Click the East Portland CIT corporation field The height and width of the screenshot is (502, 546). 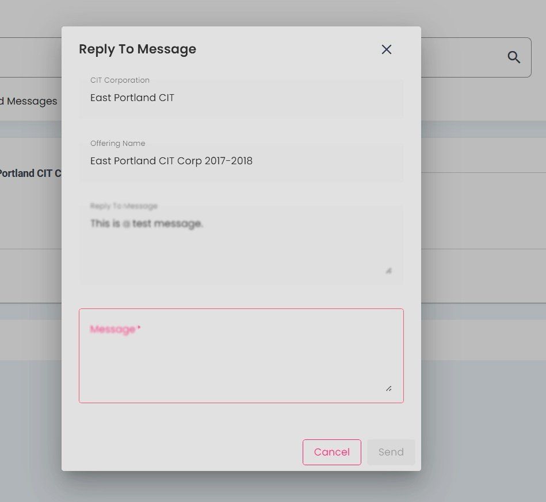pos(241,98)
